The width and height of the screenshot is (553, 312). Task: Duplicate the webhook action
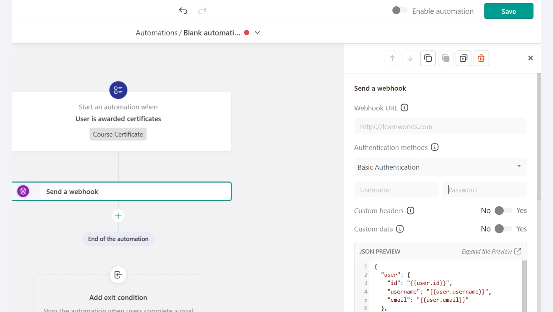pos(463,58)
